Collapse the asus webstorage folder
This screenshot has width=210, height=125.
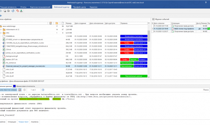pyautogui.click(x=1, y=26)
